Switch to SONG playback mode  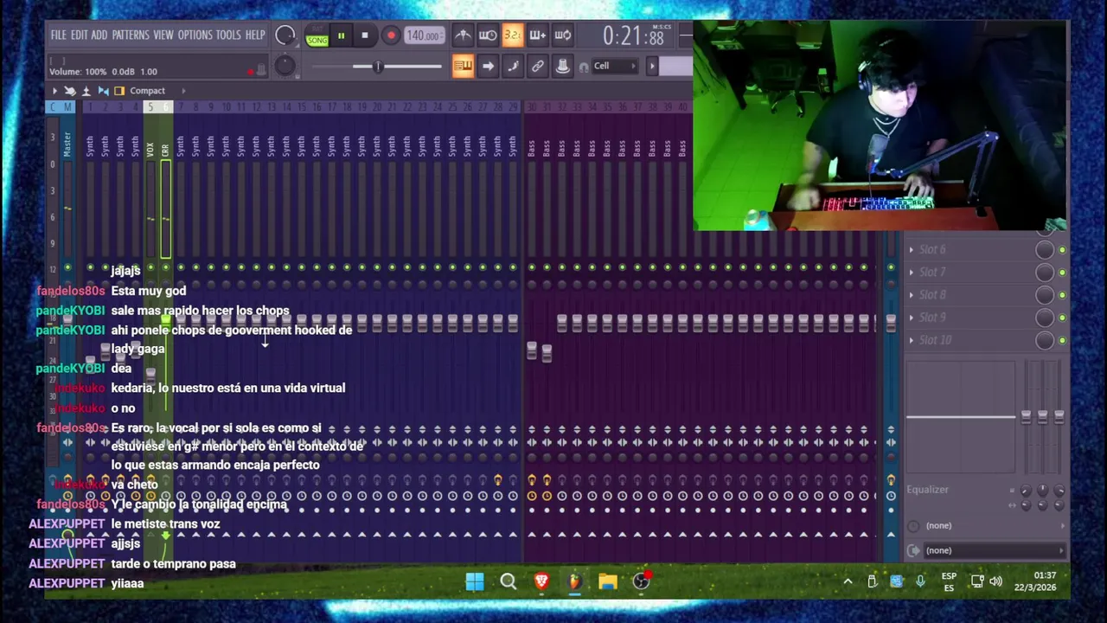(x=317, y=41)
